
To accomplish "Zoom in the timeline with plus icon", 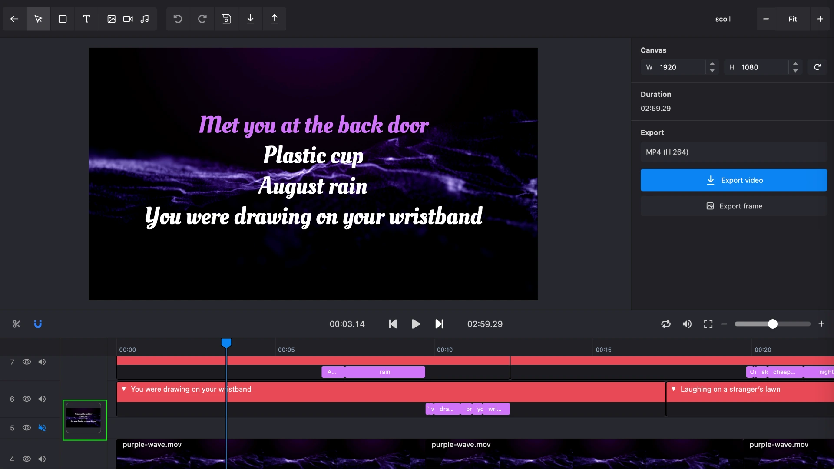I will (x=821, y=324).
